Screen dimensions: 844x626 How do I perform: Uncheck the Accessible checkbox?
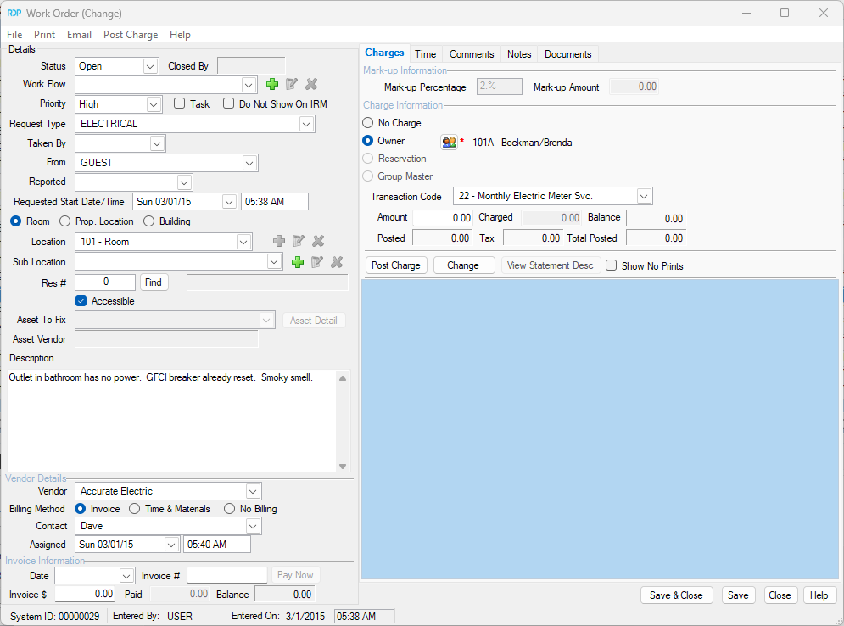pos(81,301)
